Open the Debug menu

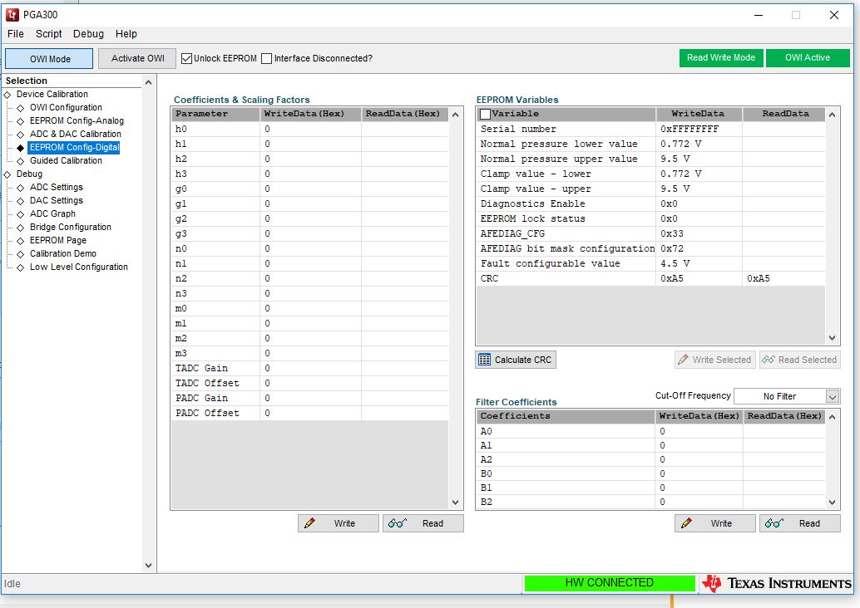pos(88,34)
